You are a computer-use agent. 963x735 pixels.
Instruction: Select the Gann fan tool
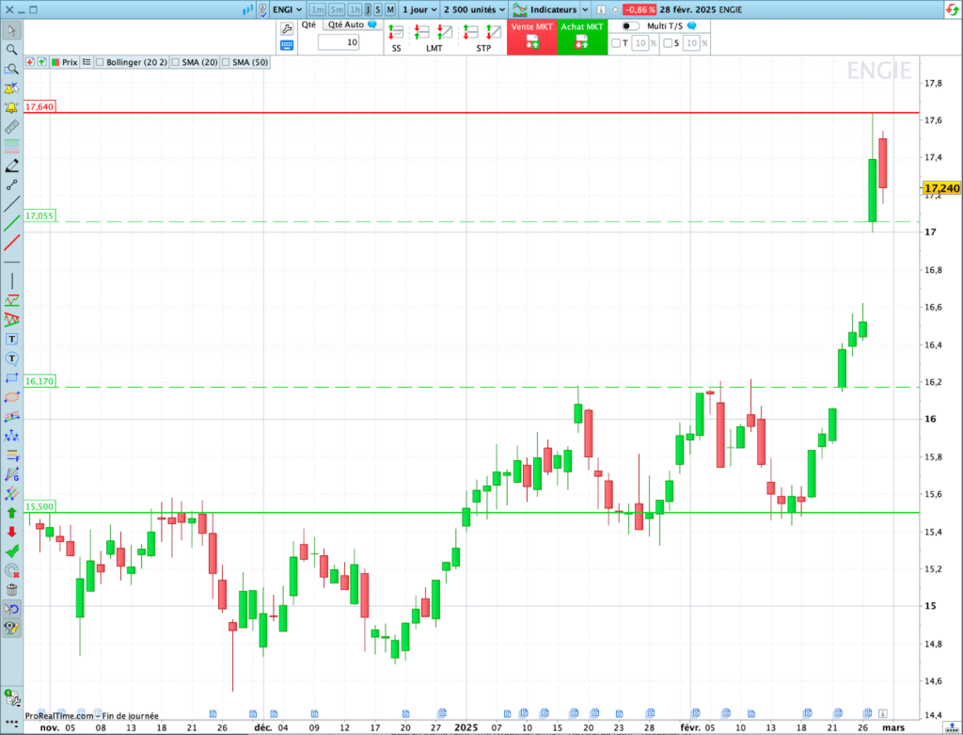(11, 474)
